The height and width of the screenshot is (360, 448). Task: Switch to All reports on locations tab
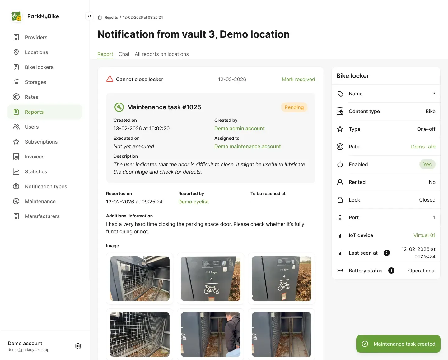161,54
